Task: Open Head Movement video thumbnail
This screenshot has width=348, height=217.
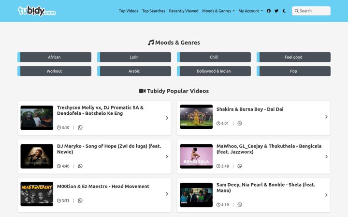Action: [37, 194]
